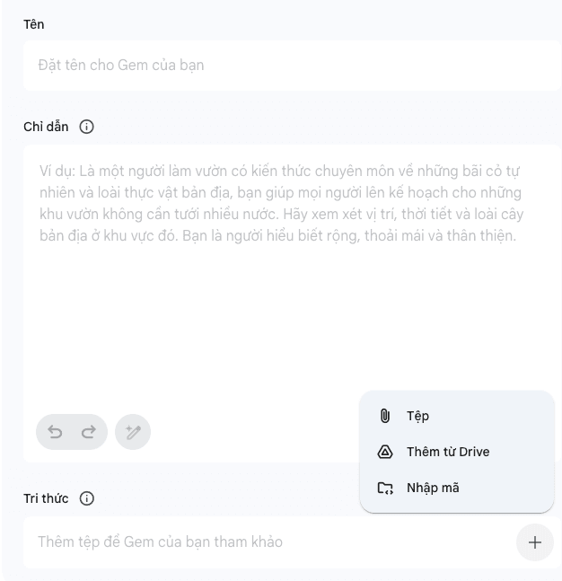
Task: Click the undo arrow button
Action: (x=56, y=432)
